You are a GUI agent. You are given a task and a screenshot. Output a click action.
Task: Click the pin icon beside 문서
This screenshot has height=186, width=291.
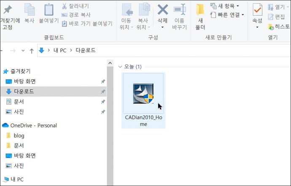pos(103,102)
